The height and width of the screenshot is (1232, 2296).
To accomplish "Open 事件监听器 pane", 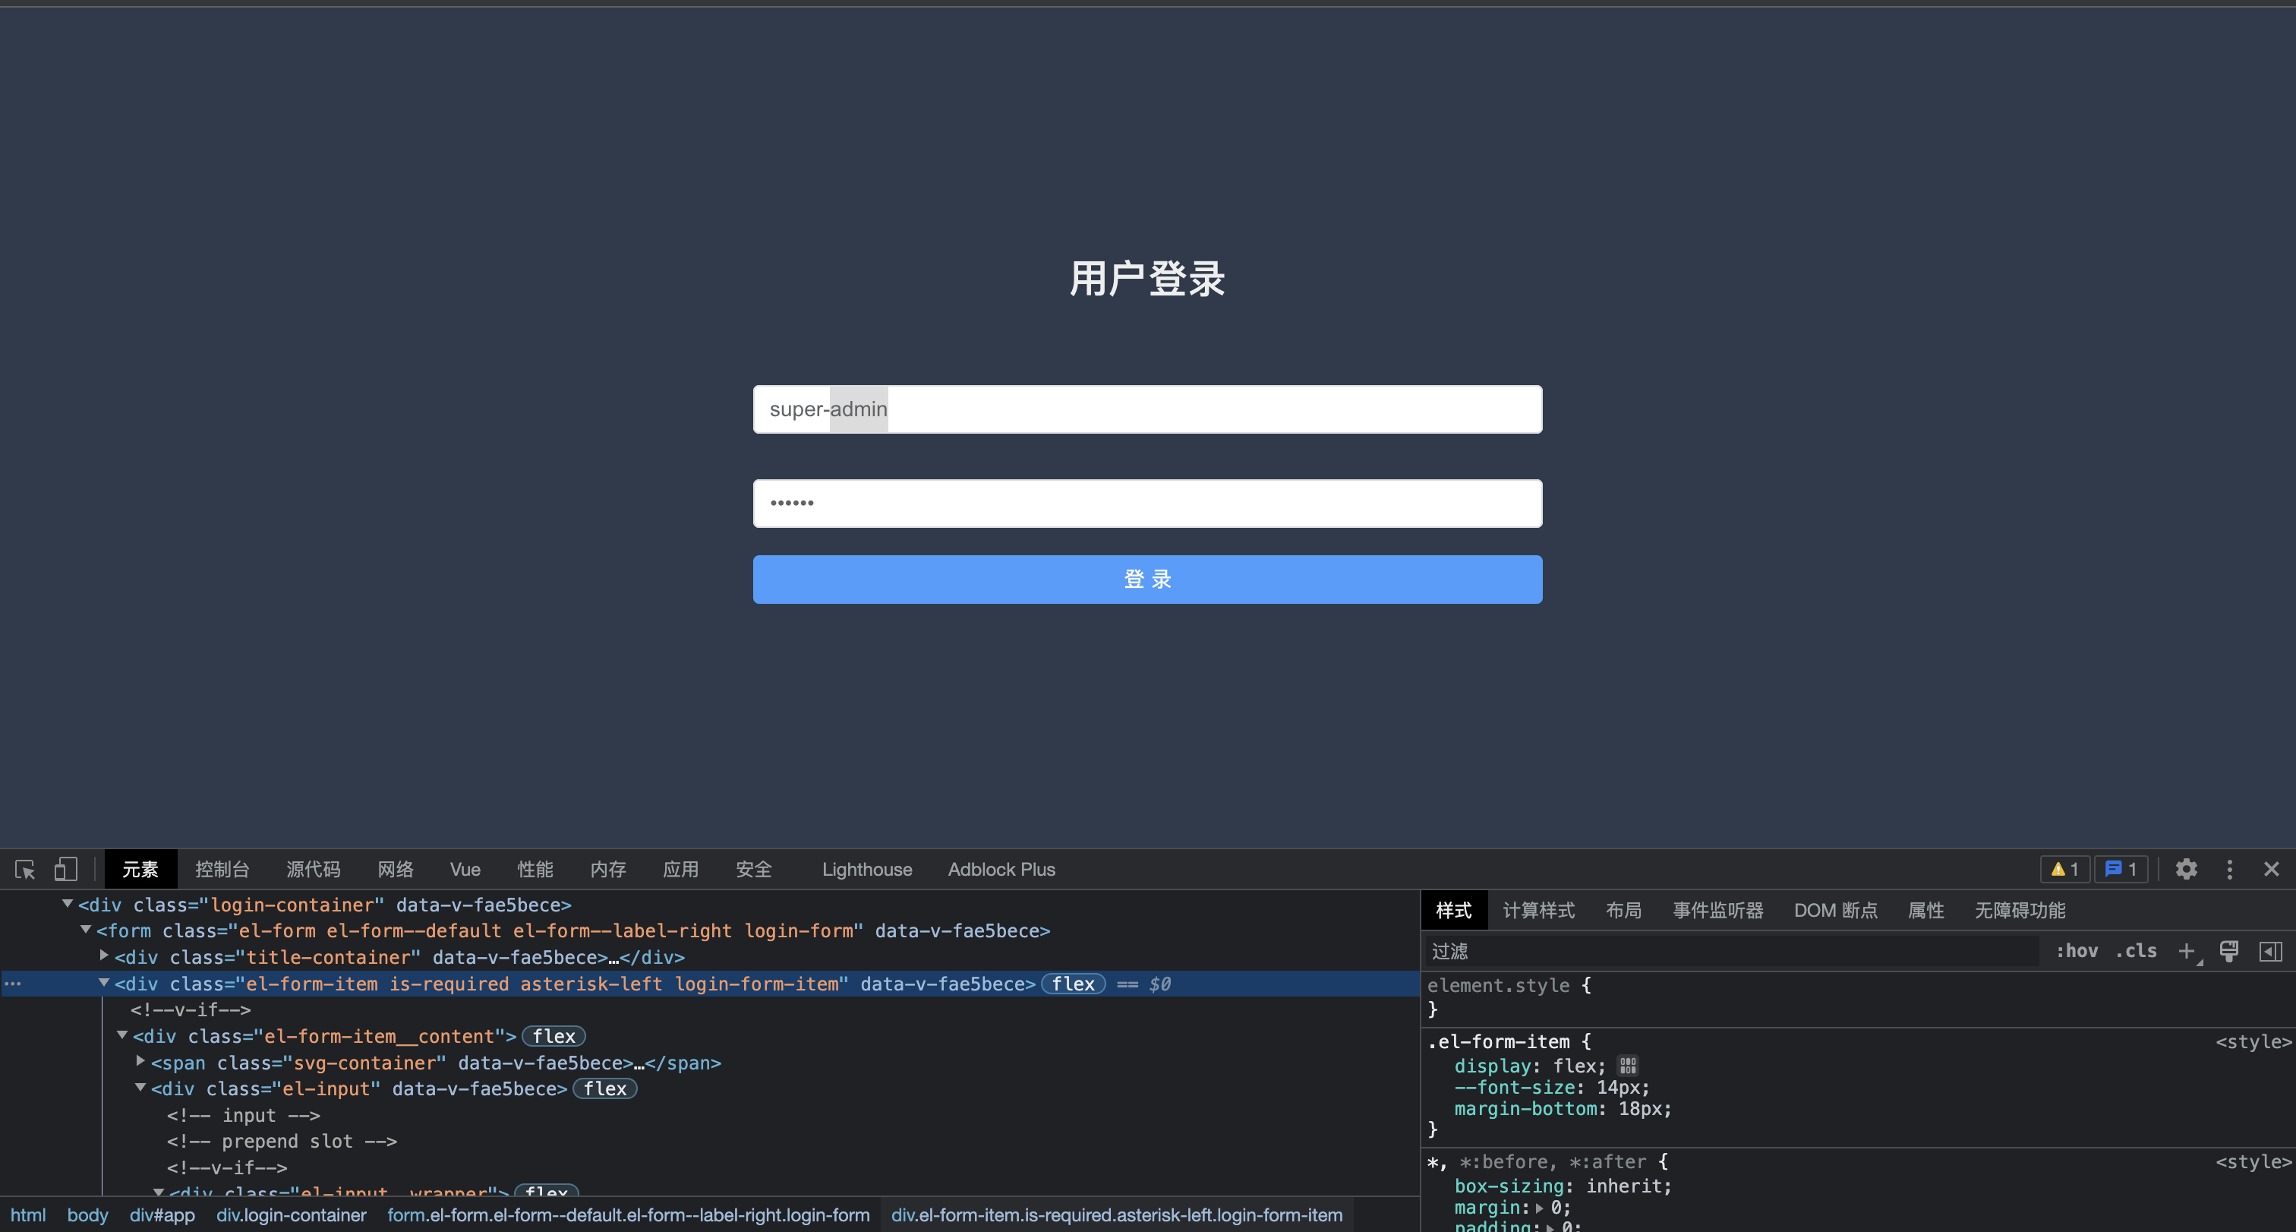I will (1717, 910).
